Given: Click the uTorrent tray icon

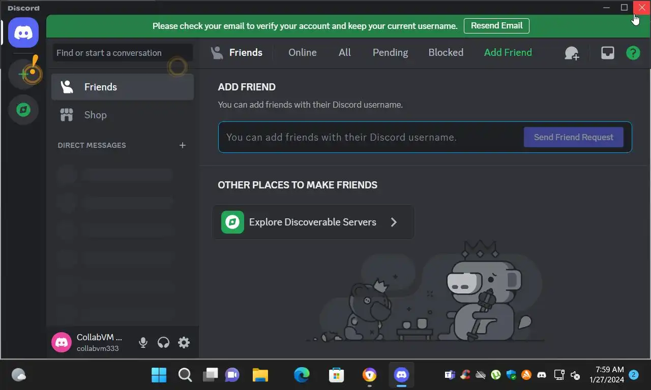Looking at the screenshot, I should point(496,375).
